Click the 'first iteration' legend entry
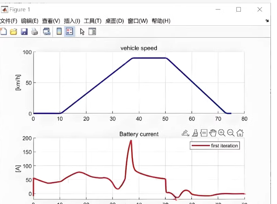 [215, 145]
